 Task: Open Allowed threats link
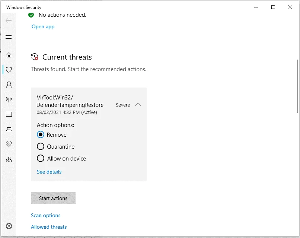[49, 227]
